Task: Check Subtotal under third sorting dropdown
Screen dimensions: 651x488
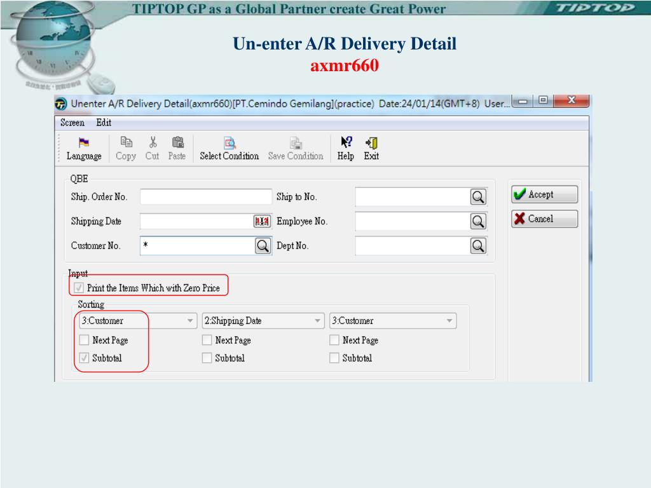Action: (334, 358)
